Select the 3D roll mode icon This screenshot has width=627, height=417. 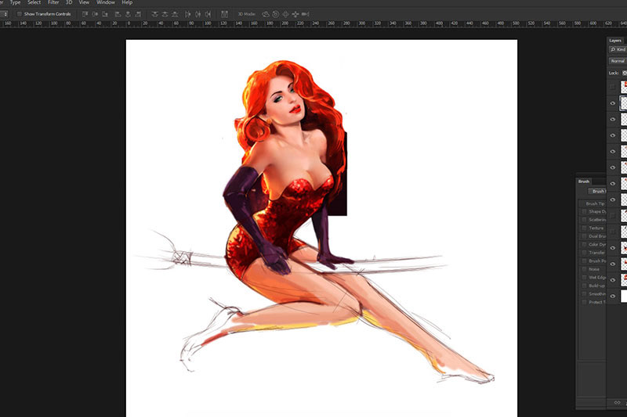(276, 14)
